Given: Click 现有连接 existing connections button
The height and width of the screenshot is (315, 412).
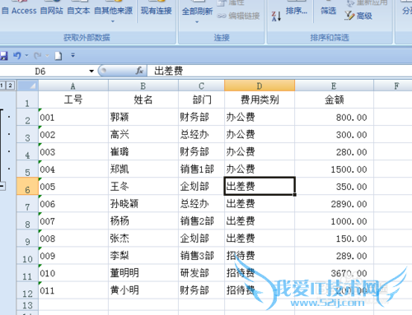Looking at the screenshot, I should coord(157,11).
